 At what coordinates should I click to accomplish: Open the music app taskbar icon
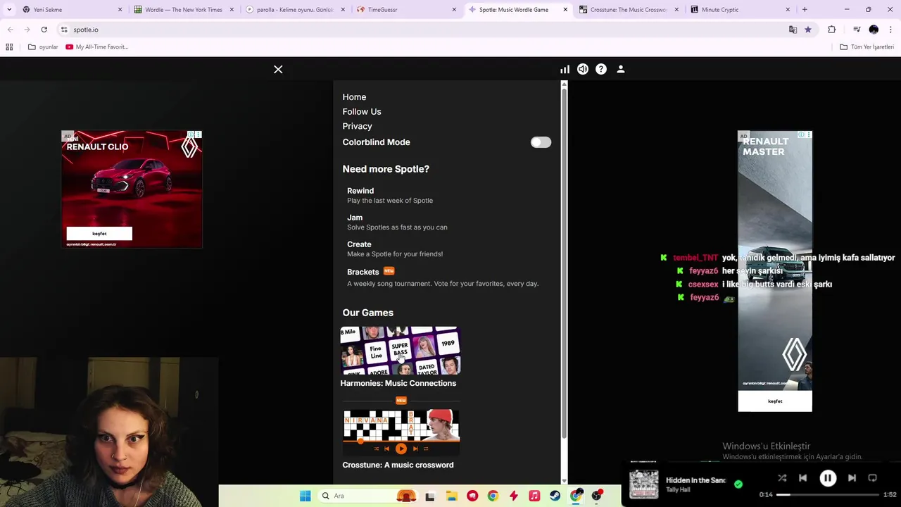coord(534,496)
